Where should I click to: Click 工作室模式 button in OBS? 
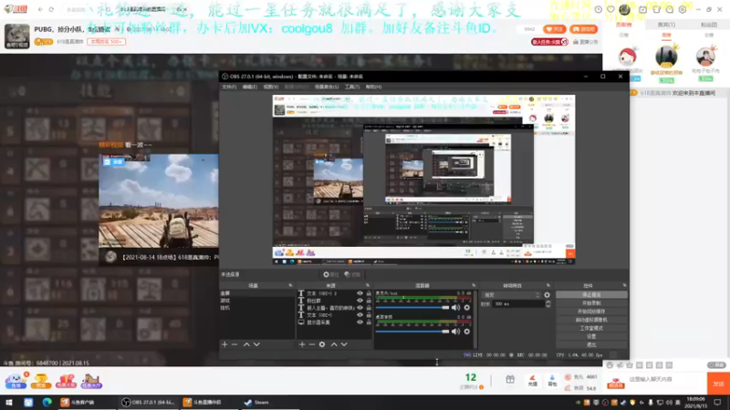(x=591, y=328)
